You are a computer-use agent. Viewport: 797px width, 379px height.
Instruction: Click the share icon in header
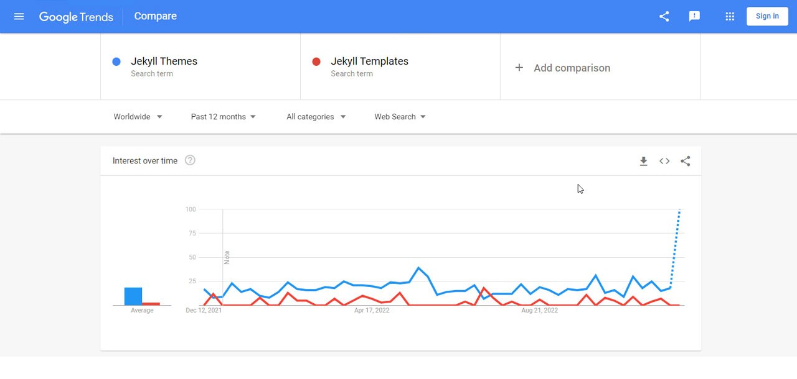coord(664,16)
